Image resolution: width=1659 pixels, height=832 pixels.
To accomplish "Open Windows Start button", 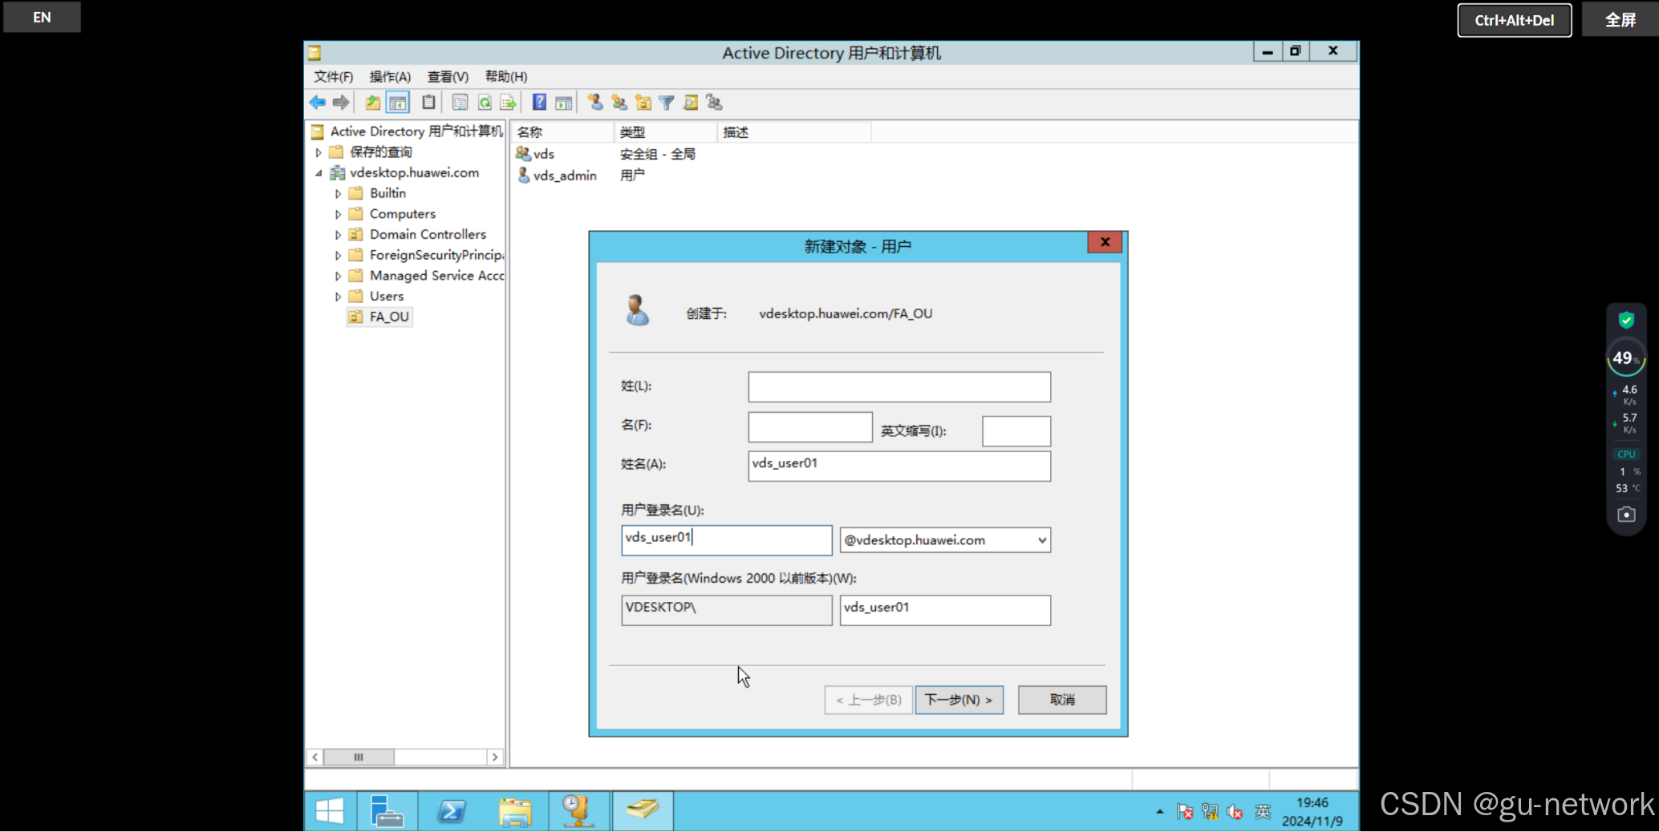I will click(x=330, y=811).
